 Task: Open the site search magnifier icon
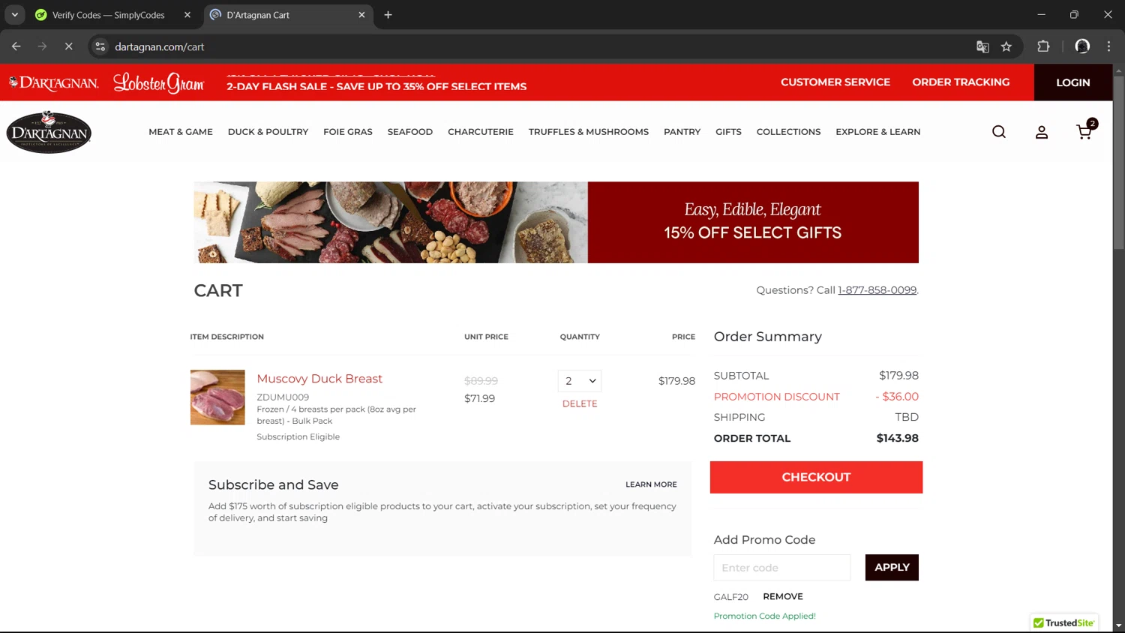pyautogui.click(x=999, y=132)
